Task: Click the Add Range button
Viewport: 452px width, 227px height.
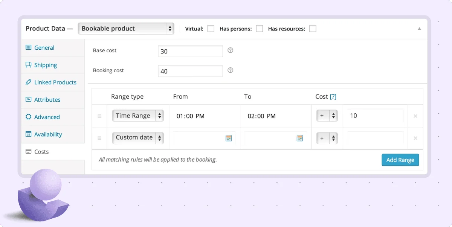Action: click(400, 160)
